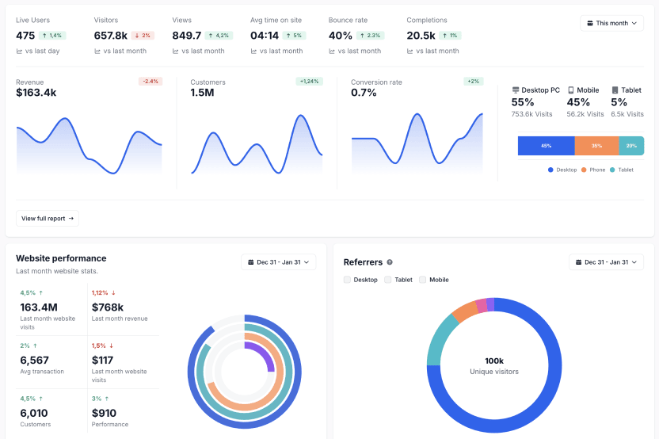Open the This month period dropdown

[611, 24]
